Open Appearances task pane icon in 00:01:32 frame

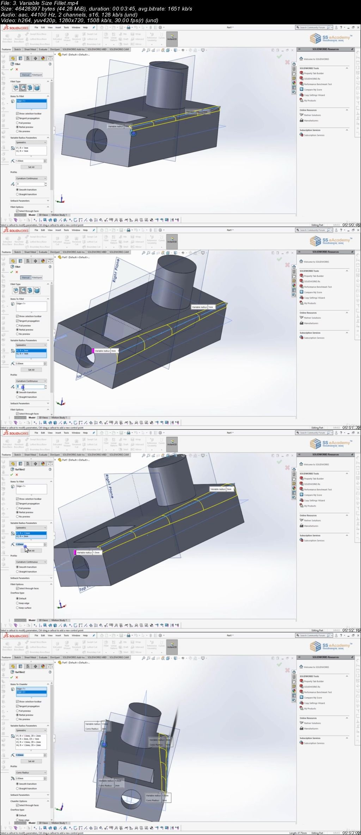294,286
